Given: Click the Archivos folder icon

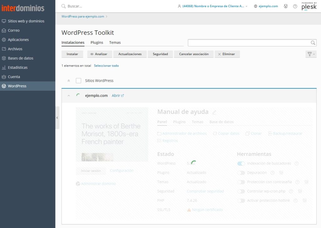Looking at the screenshot, I should tap(4, 49).
